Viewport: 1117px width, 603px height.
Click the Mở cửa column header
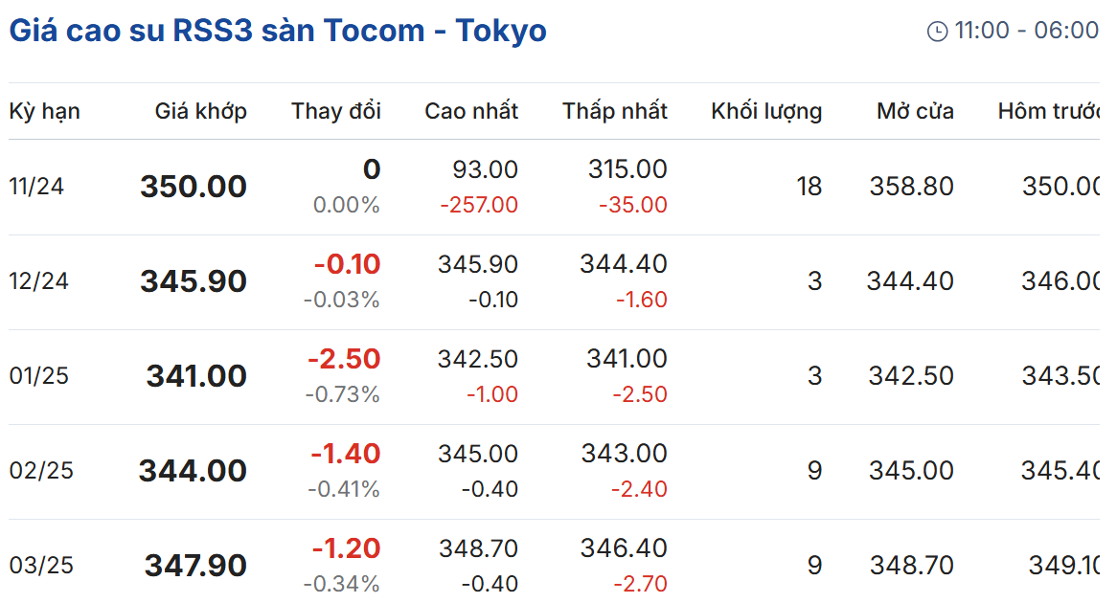point(915,111)
